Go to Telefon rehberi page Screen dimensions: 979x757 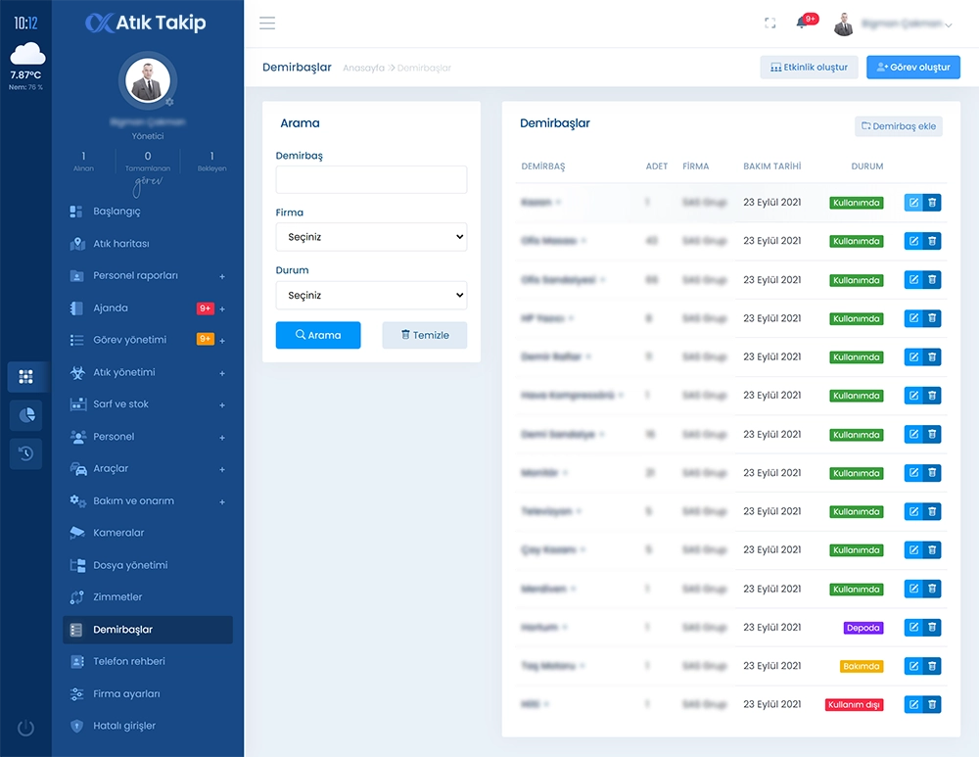coord(128,661)
